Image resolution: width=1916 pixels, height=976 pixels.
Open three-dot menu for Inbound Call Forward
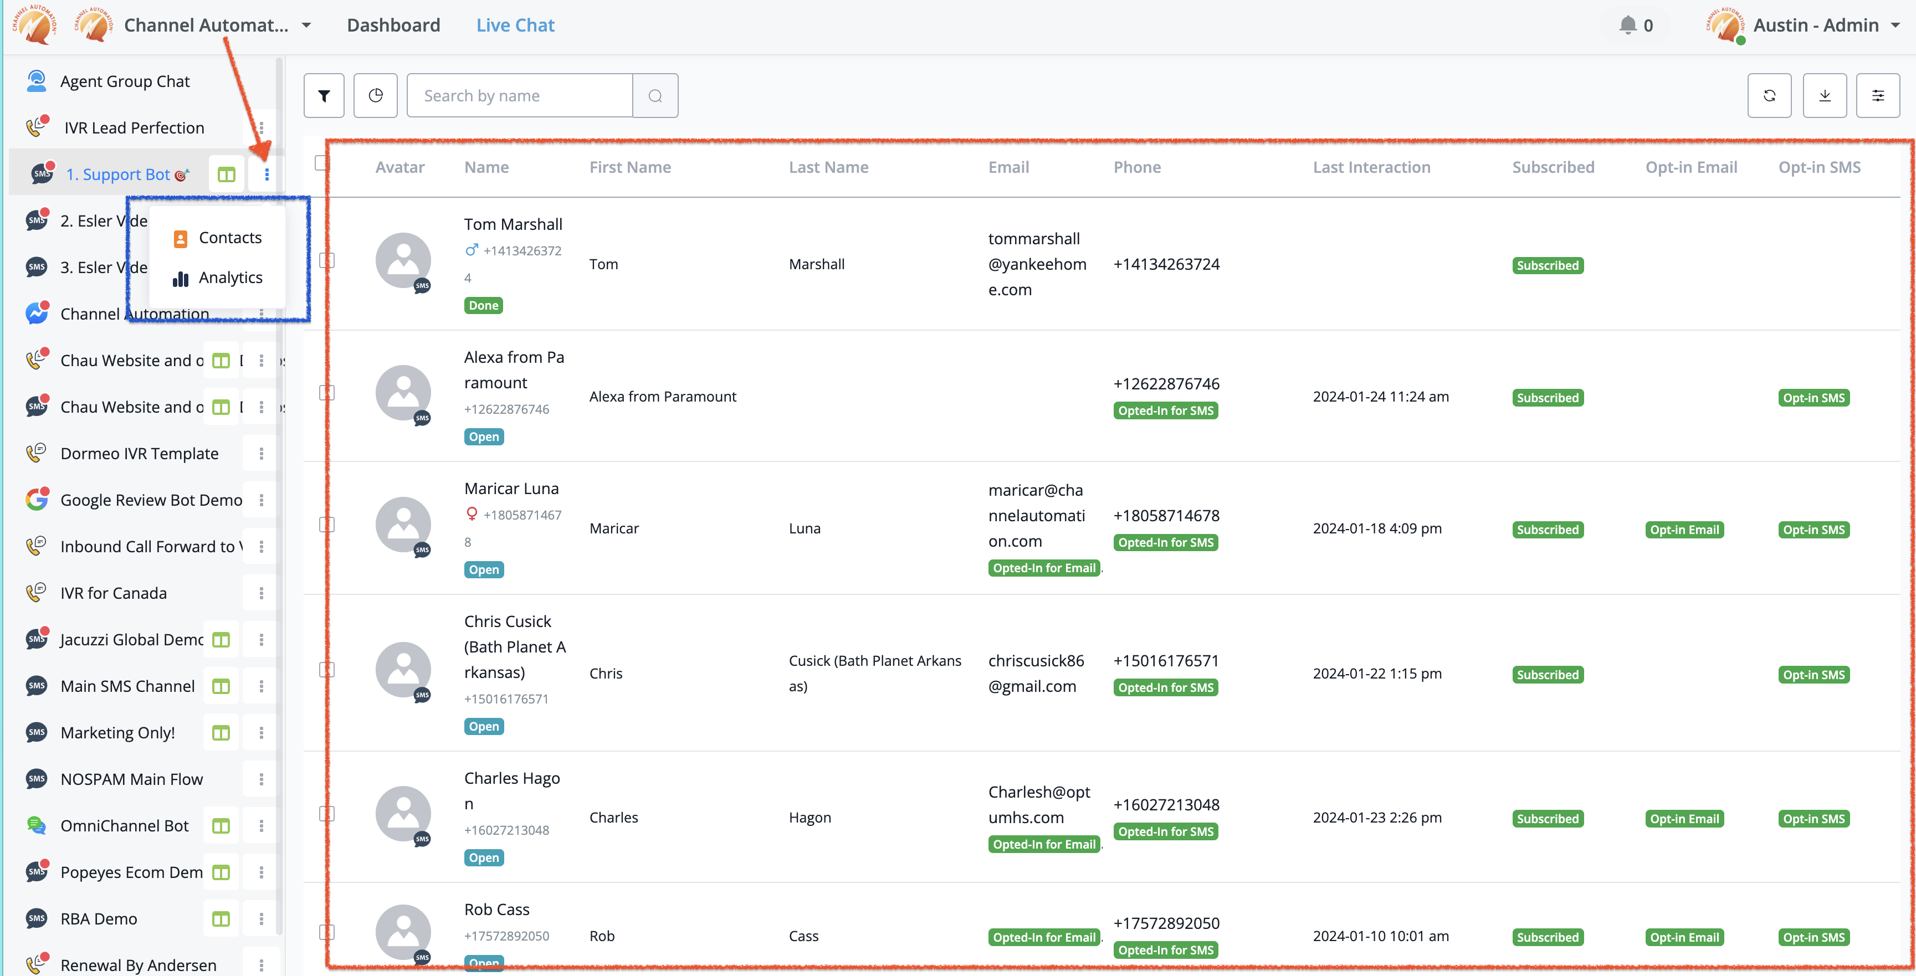point(261,547)
